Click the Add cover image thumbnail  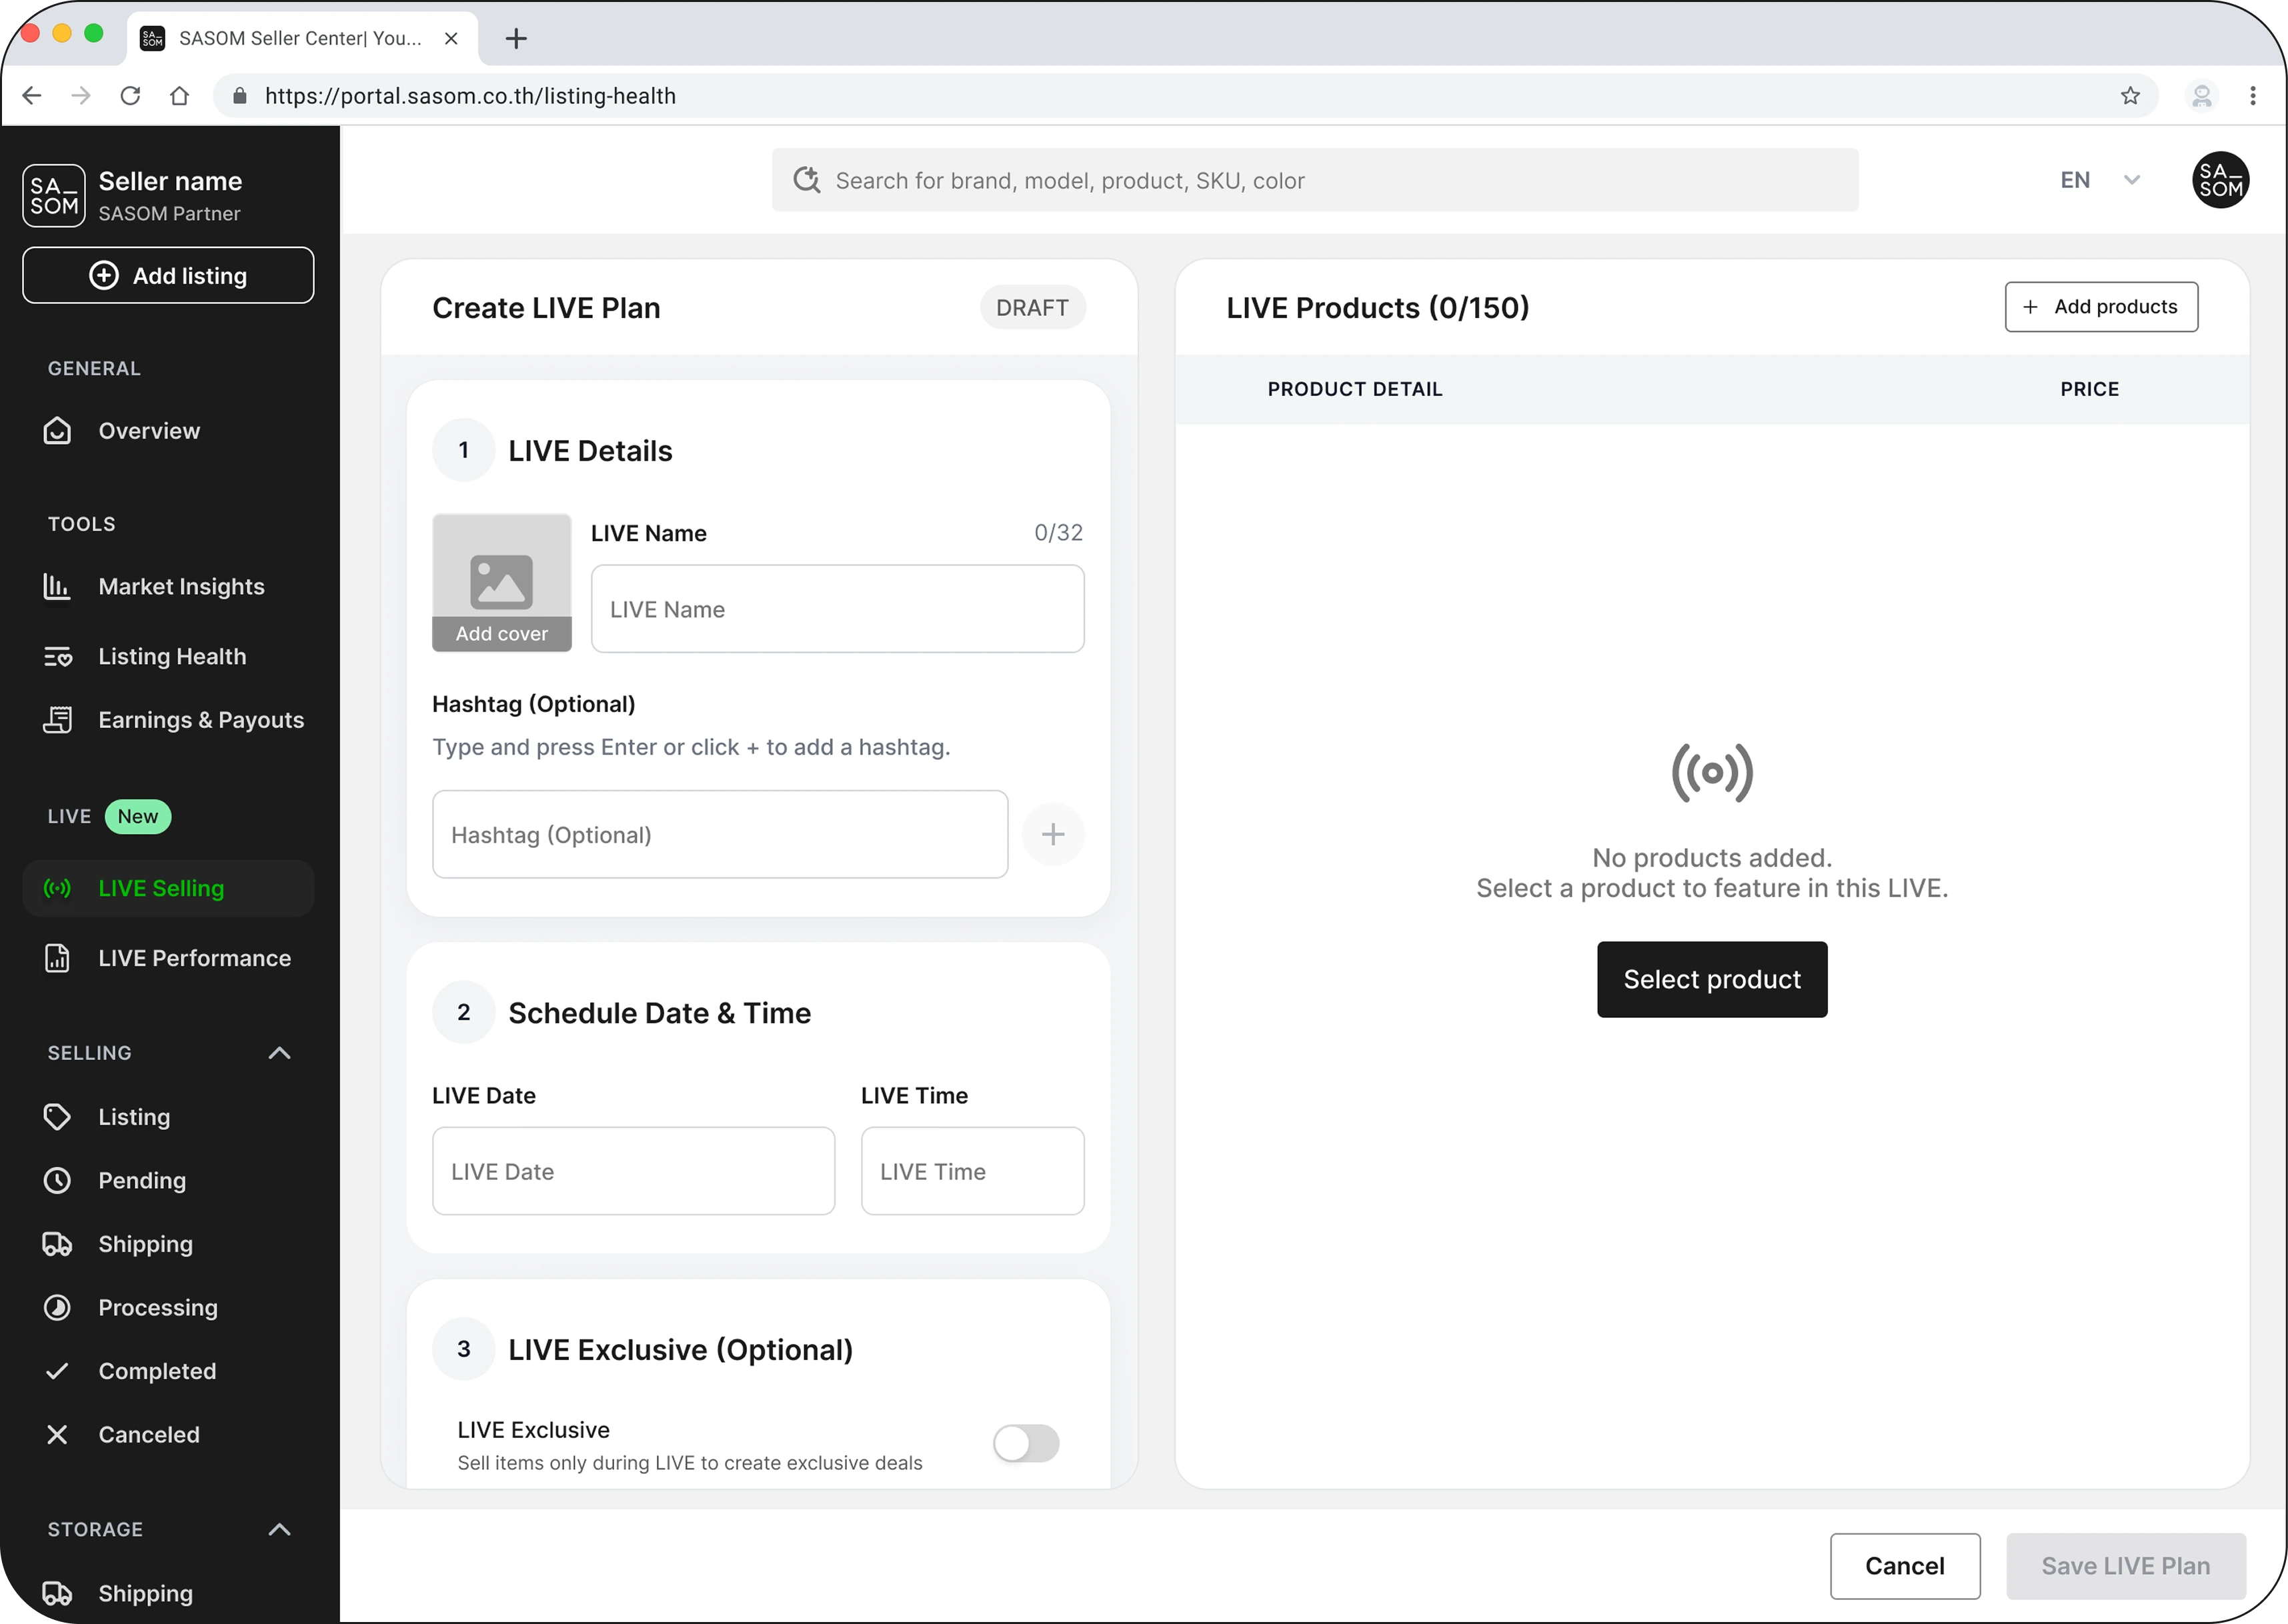pos(502,583)
